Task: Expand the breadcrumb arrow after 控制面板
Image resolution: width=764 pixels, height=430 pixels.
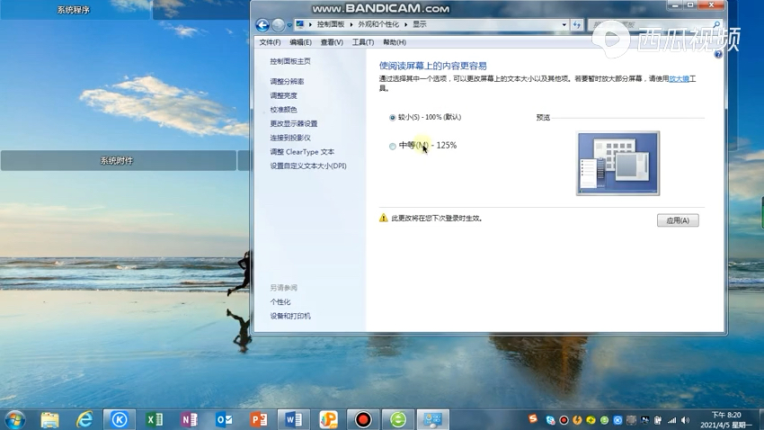Action: tap(351, 24)
